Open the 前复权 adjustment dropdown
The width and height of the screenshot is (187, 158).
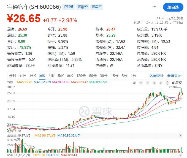(x=177, y=83)
